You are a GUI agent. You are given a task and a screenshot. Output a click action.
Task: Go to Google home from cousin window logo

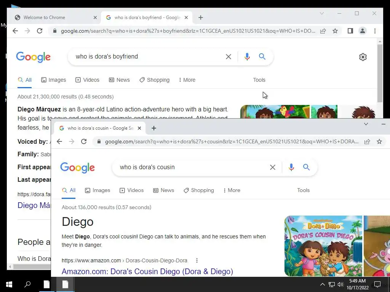point(77,168)
